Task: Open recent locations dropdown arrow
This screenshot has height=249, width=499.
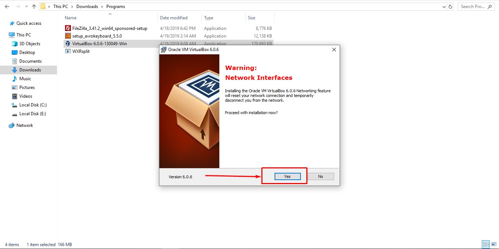Action: click(26, 7)
